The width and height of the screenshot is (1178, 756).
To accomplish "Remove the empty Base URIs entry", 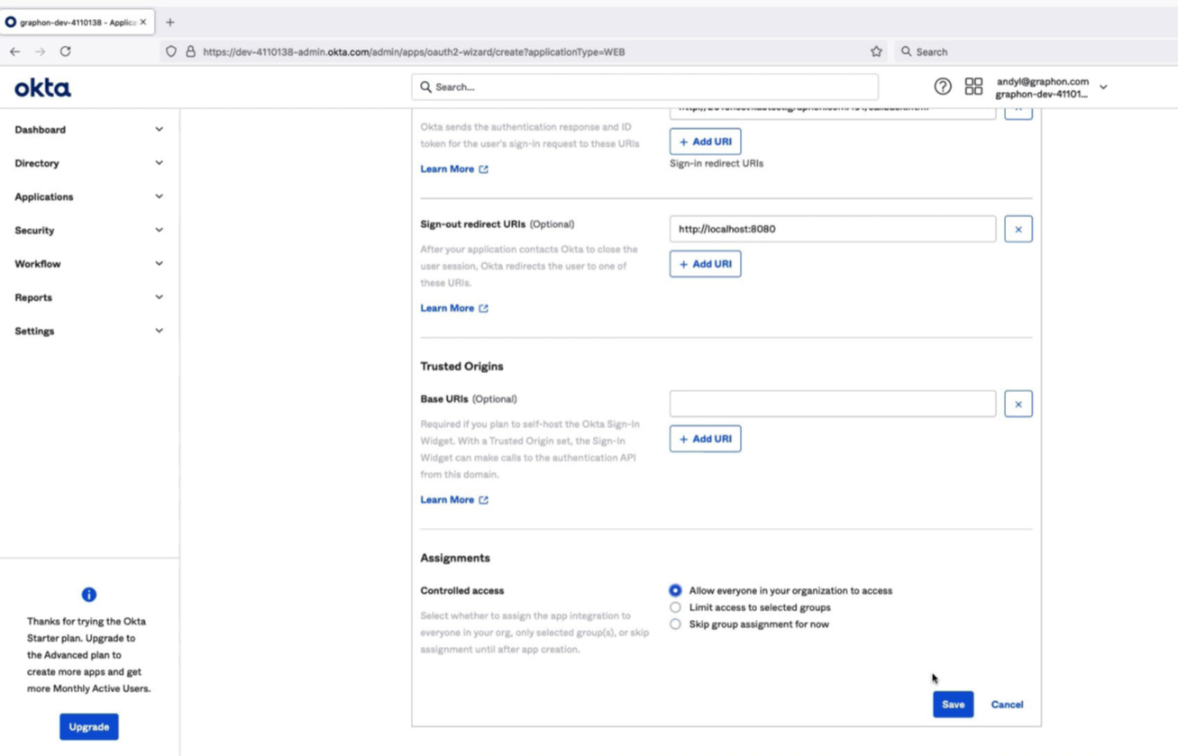I will click(x=1018, y=404).
